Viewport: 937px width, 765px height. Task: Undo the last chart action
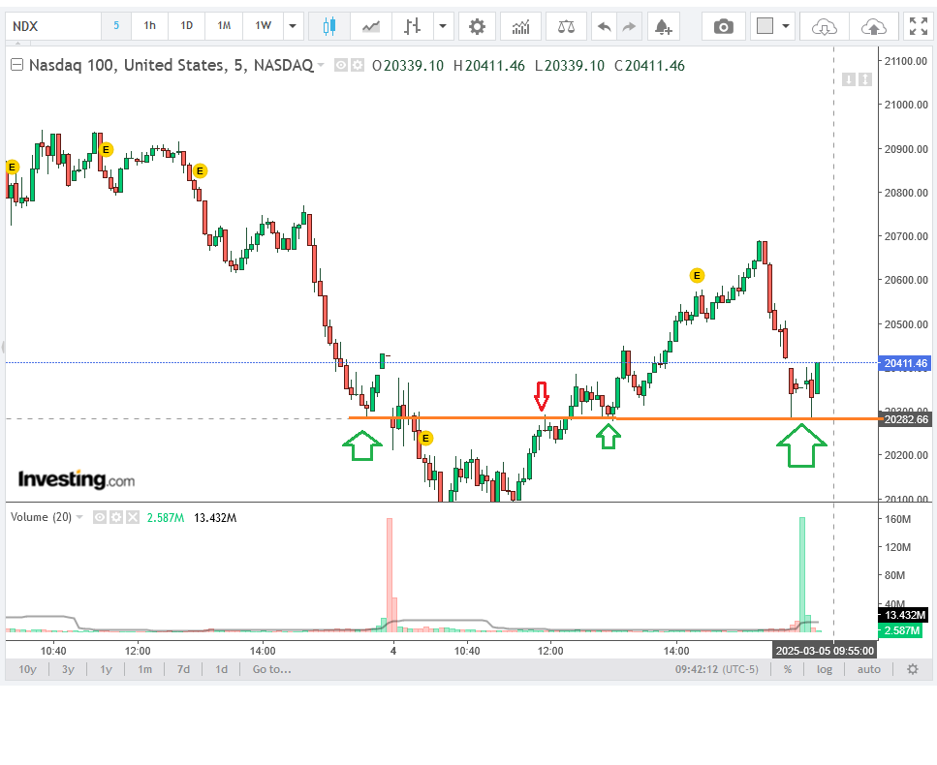pos(605,26)
